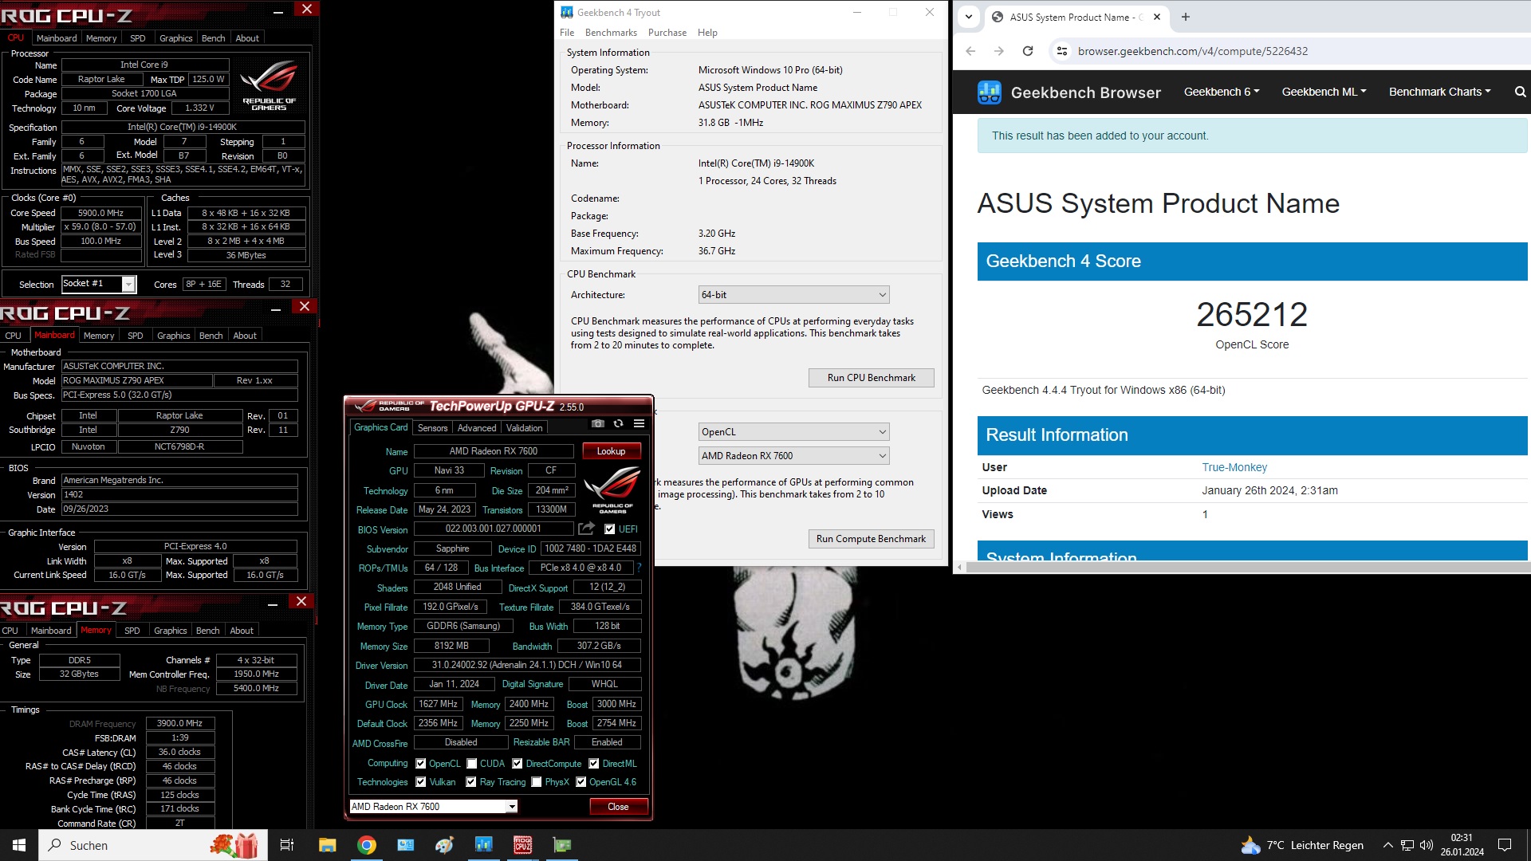This screenshot has height=861, width=1531.
Task: Click the GPU-Z refresh icon
Action: (618, 423)
